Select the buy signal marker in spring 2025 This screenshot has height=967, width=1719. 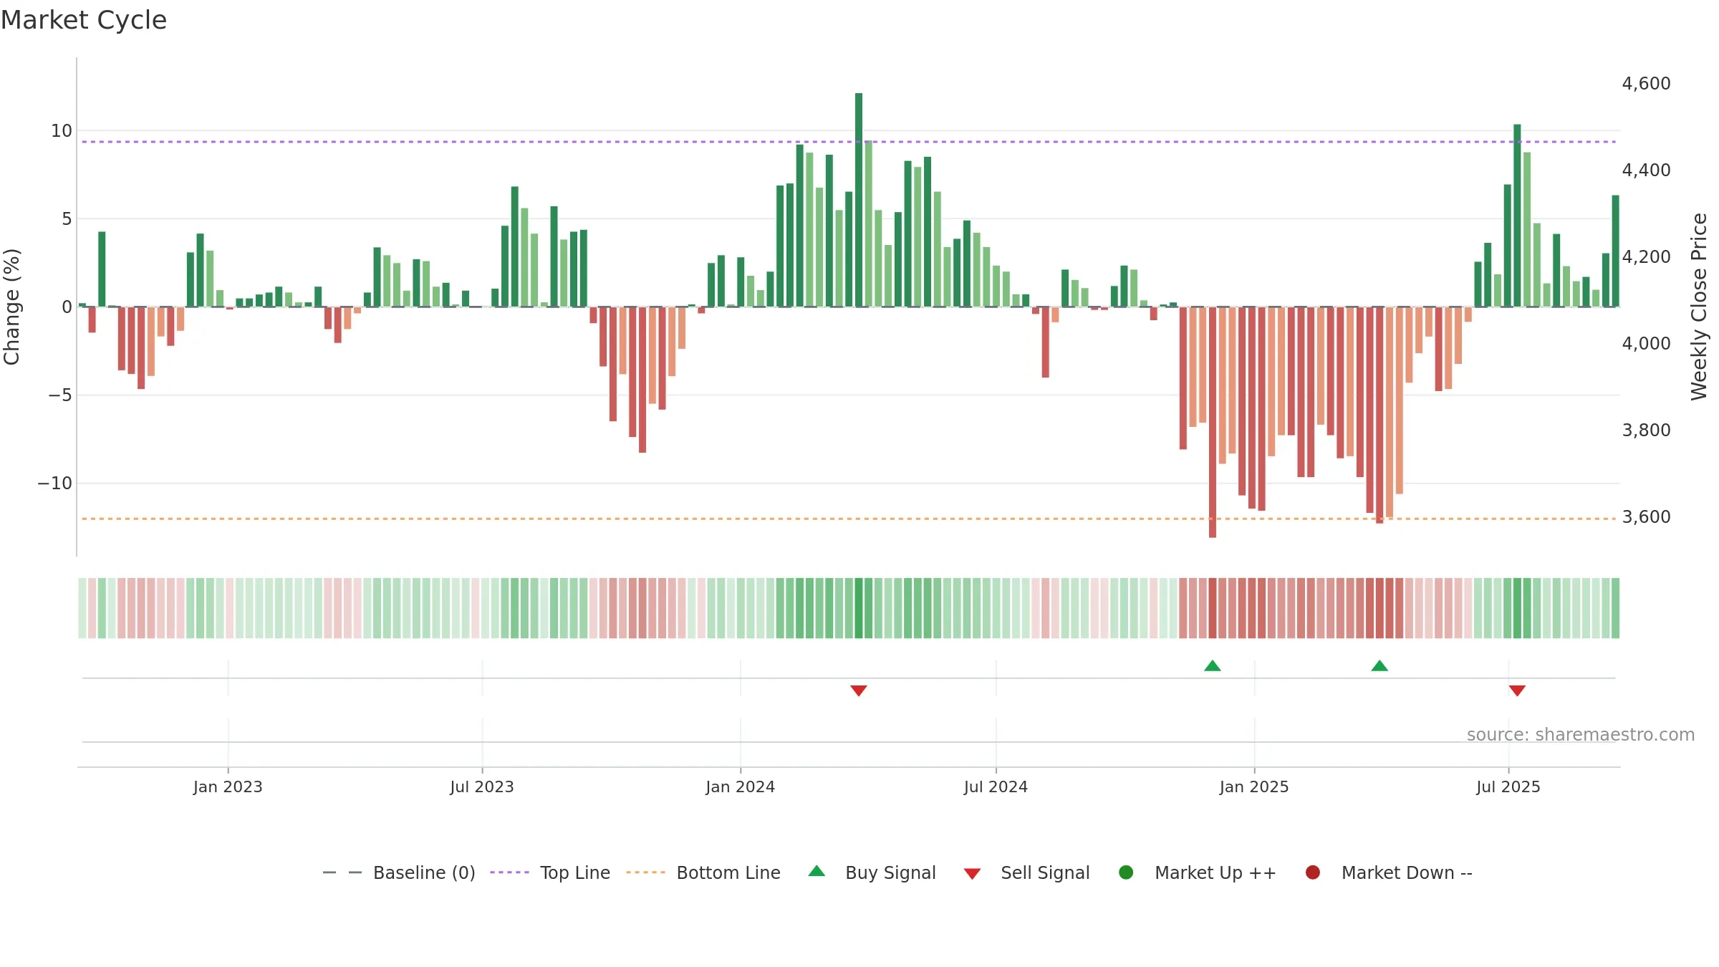click(x=1379, y=666)
